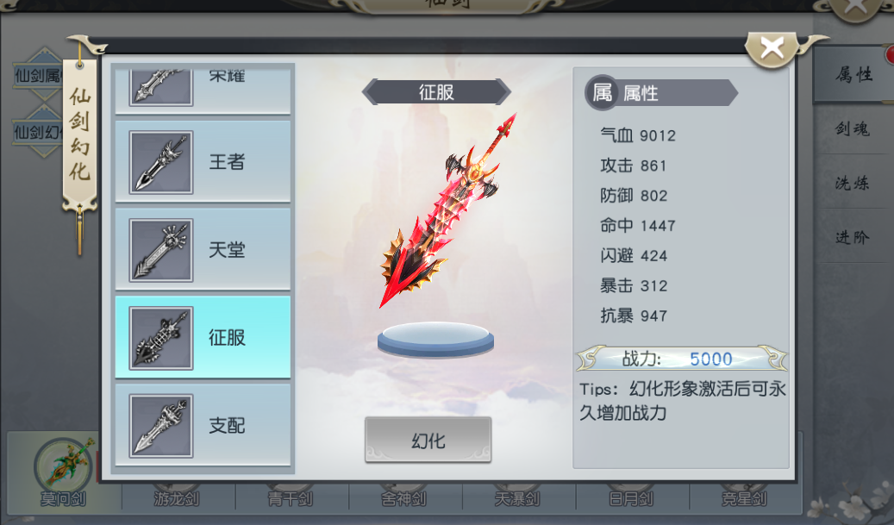Screen dimensions: 894x525
Task: Select the 日月剑 bottom tab
Action: tap(632, 497)
